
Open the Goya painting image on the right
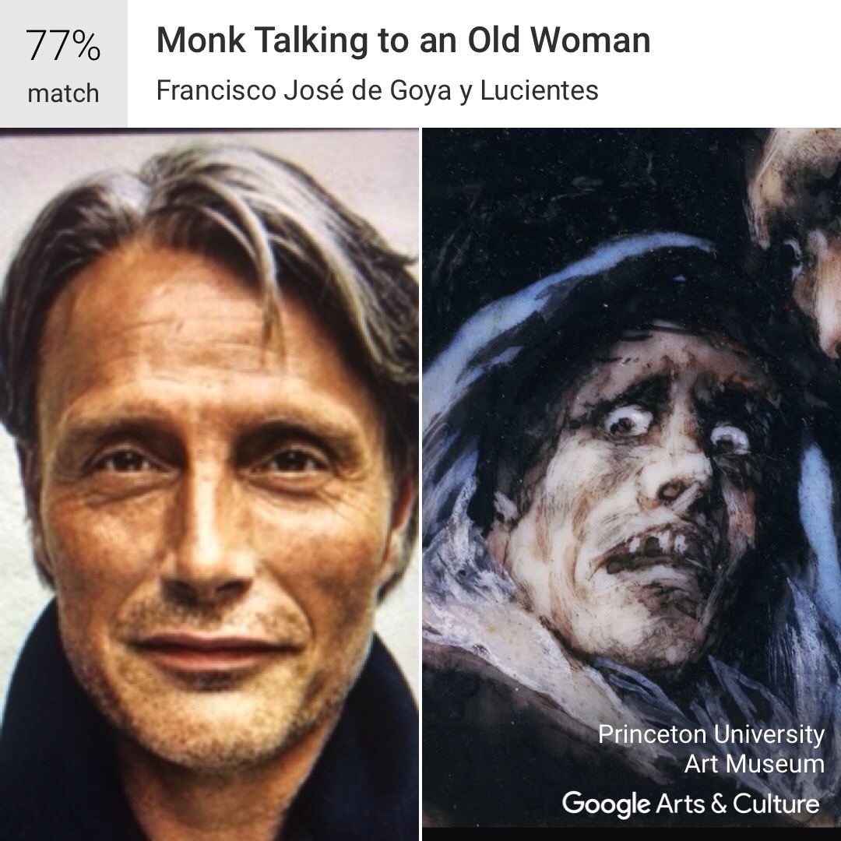[632, 484]
